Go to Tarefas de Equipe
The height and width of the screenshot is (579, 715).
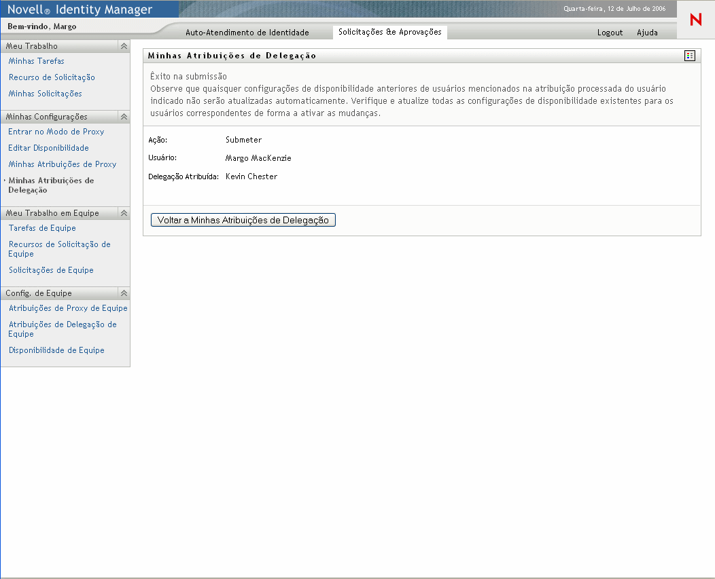(42, 228)
